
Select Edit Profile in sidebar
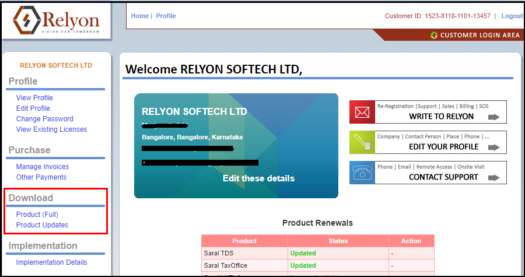coord(33,108)
